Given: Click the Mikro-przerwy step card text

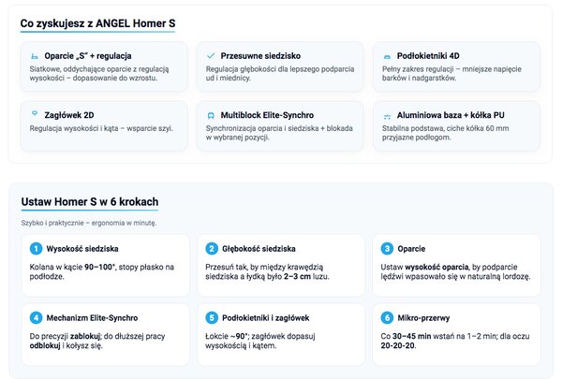Looking at the screenshot, I should [455, 341].
